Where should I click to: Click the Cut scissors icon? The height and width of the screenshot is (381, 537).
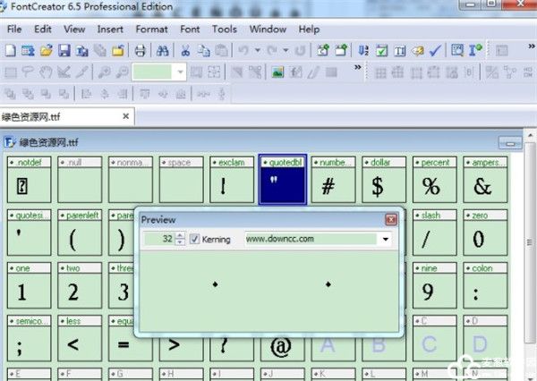point(185,51)
